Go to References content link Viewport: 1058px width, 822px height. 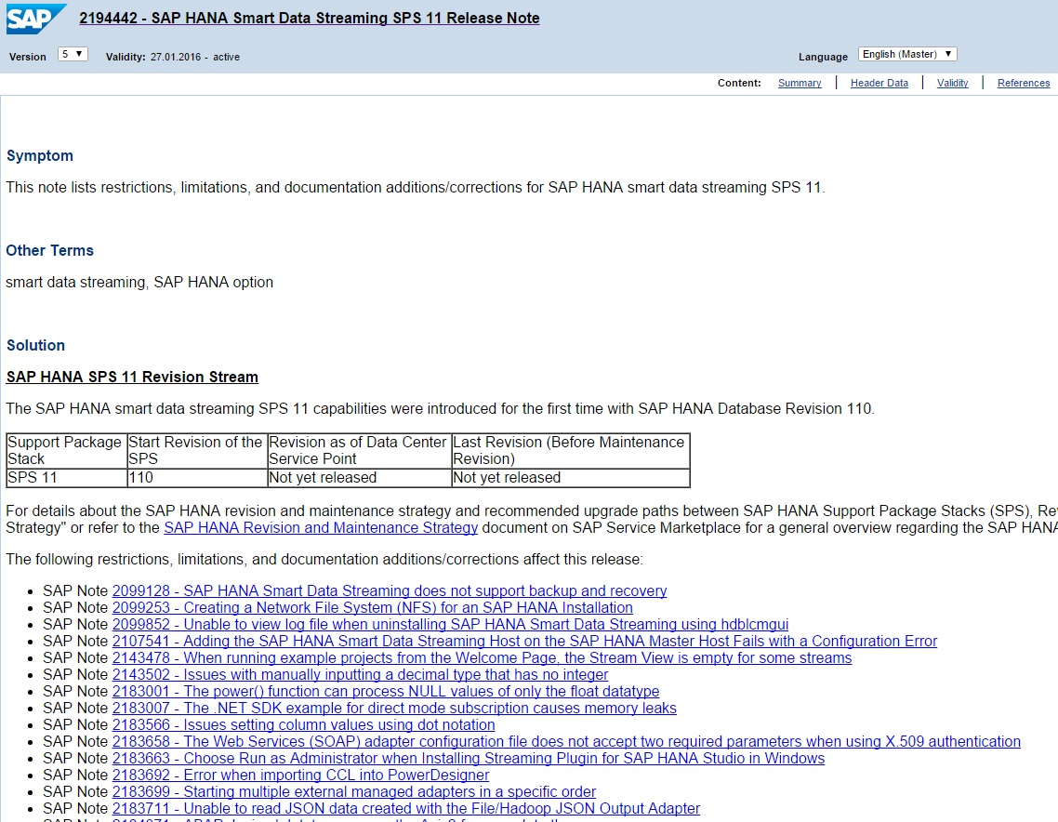(x=1023, y=83)
